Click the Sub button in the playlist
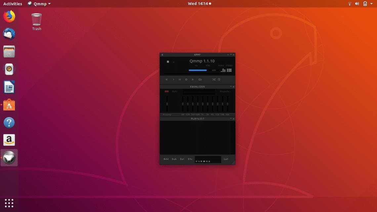Image resolution: width=377 pixels, height=212 pixels. pyautogui.click(x=174, y=159)
